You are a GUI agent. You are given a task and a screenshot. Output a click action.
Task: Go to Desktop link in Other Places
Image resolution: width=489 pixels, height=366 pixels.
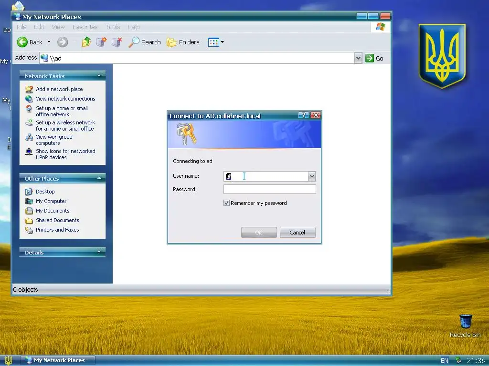pyautogui.click(x=45, y=192)
